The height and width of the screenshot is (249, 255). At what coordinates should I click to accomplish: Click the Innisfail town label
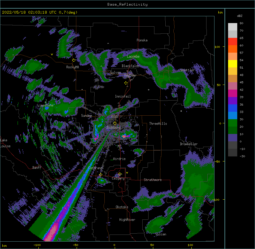tap(123, 96)
